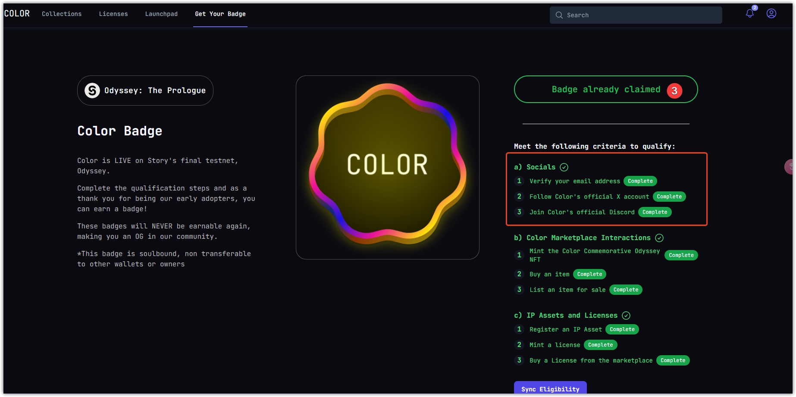
Task: Click the Odyssey: The Prologue pill
Action: (145, 91)
